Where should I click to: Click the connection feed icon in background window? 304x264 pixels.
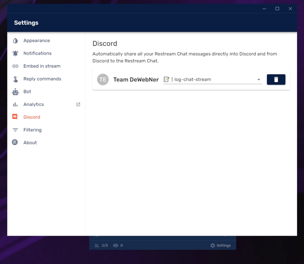click(96, 246)
